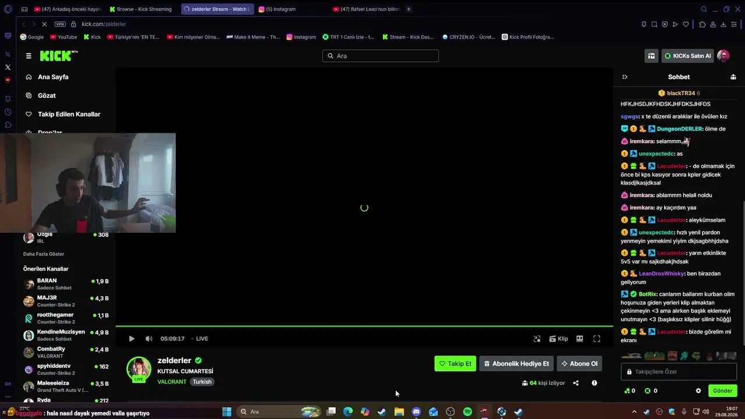Viewport: 745px width, 419px height.
Task: Open File Explorer from taskbar
Action: coord(399,412)
